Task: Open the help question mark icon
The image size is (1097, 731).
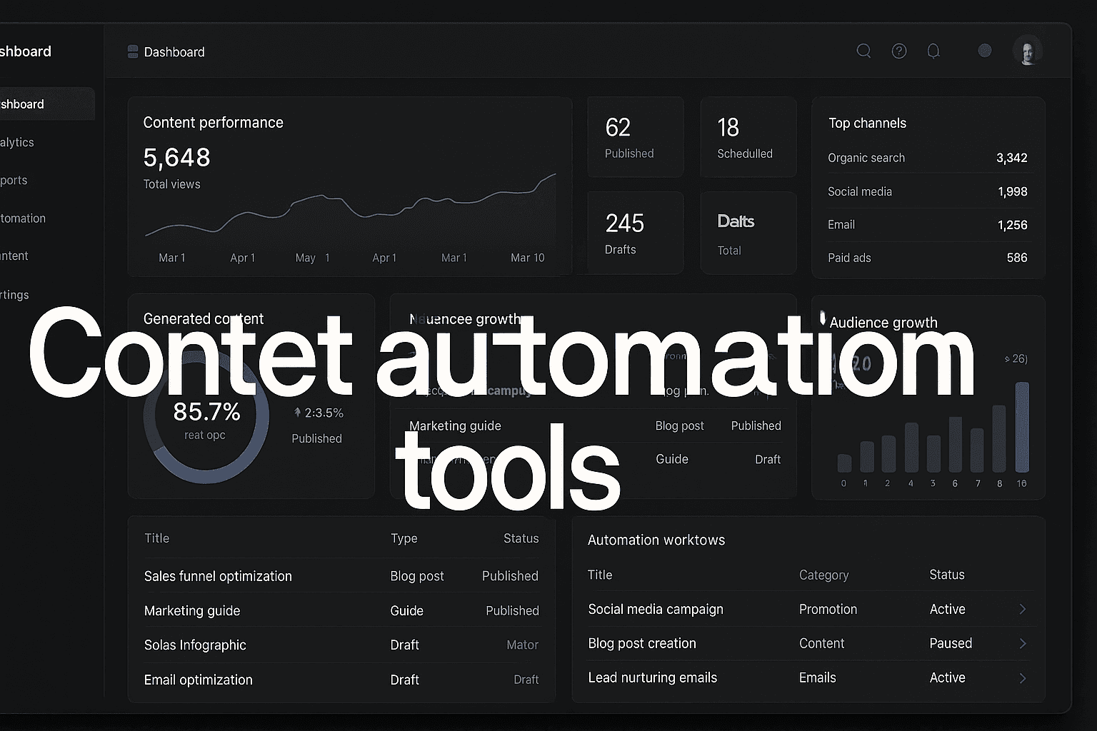Action: [898, 51]
